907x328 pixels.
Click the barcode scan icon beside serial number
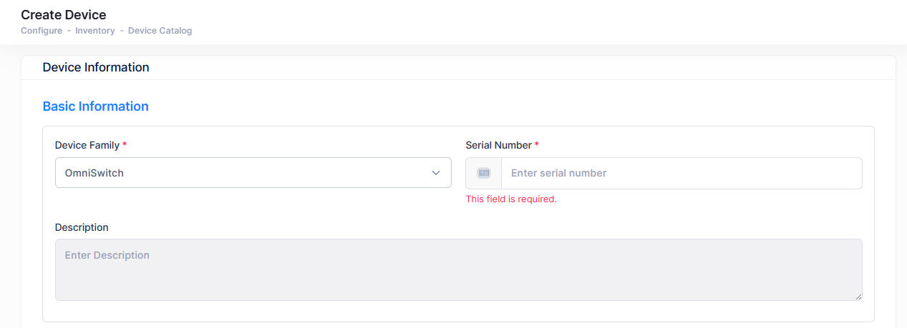(484, 173)
